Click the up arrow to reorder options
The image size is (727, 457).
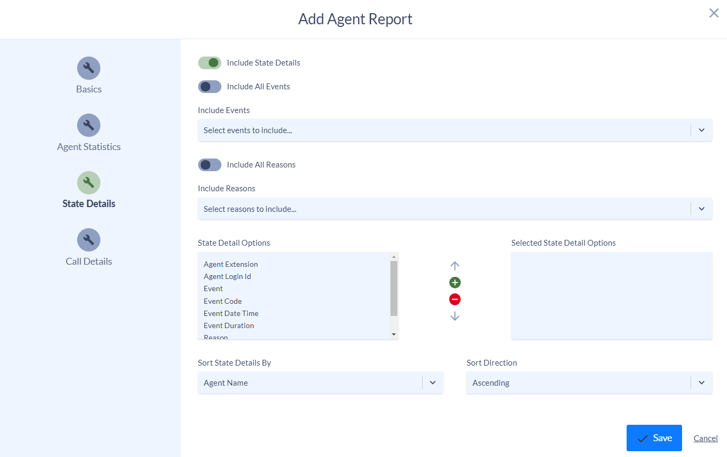(x=455, y=265)
